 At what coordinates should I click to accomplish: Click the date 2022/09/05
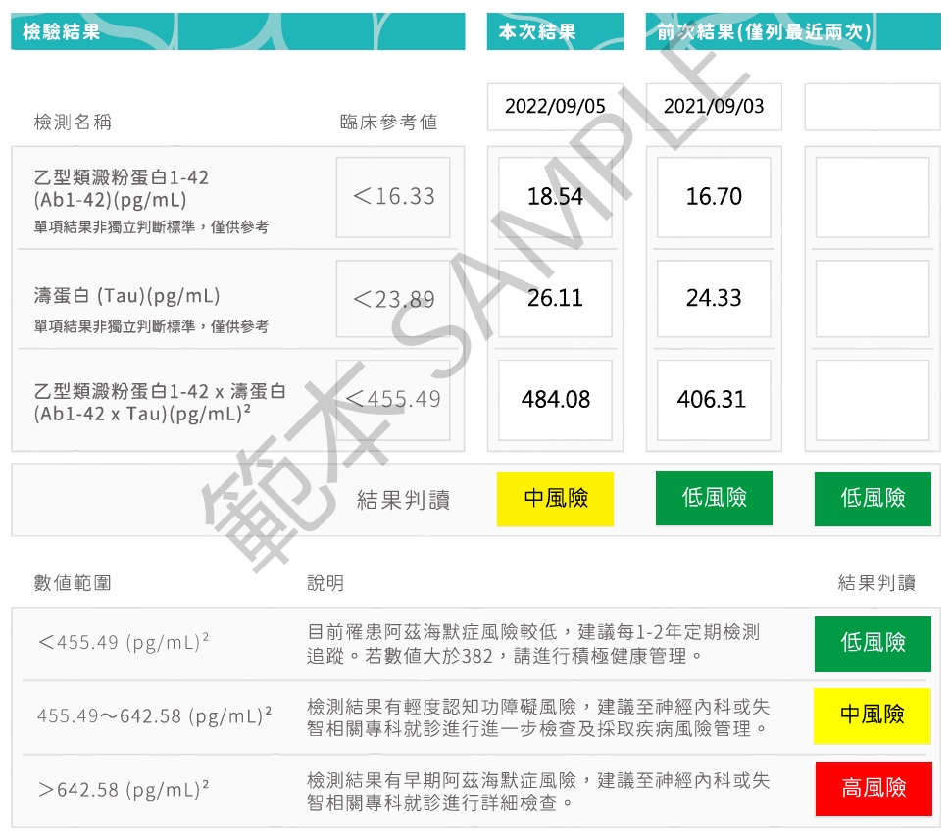[x=555, y=105]
